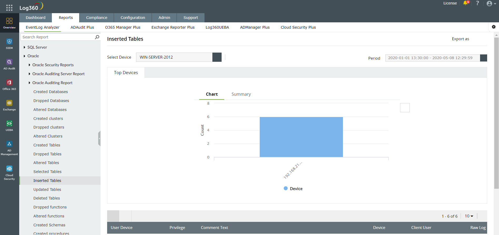This screenshot has height=235, width=499.
Task: Open the SIEM sidebar module
Action: 9,44
